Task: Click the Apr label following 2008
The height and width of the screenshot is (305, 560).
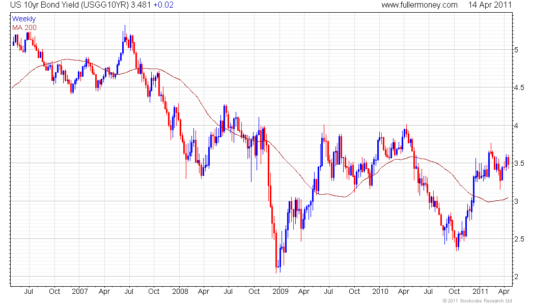Action: [204, 291]
